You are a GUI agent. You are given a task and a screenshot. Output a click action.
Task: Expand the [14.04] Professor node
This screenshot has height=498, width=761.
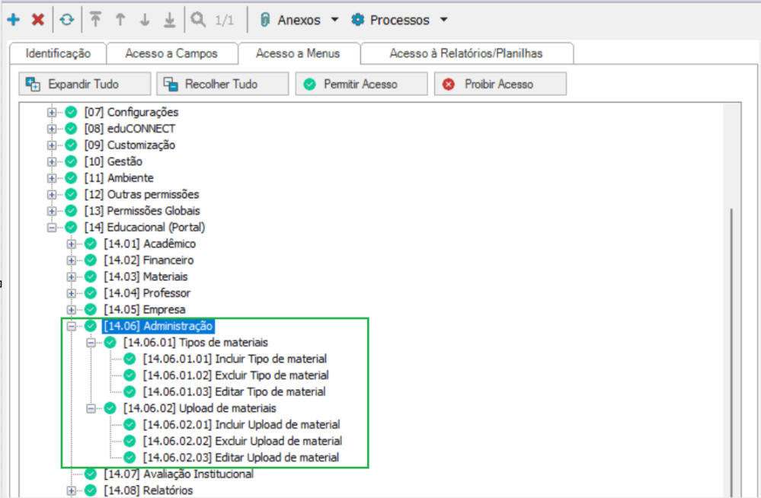[72, 294]
